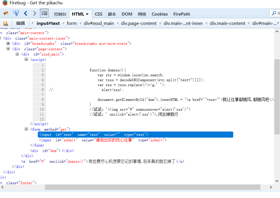Click the getElementById innerHTML code line
This screenshot has height=198, width=280.
(186, 100)
